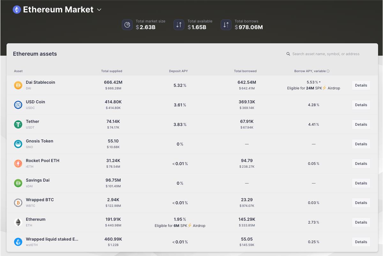Image resolution: width=383 pixels, height=256 pixels.
Task: Click the 642.54M total borrowed value
Action: [x=247, y=82]
